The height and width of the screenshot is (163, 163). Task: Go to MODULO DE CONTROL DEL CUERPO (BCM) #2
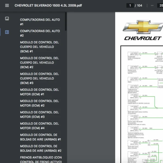click(39, 62)
